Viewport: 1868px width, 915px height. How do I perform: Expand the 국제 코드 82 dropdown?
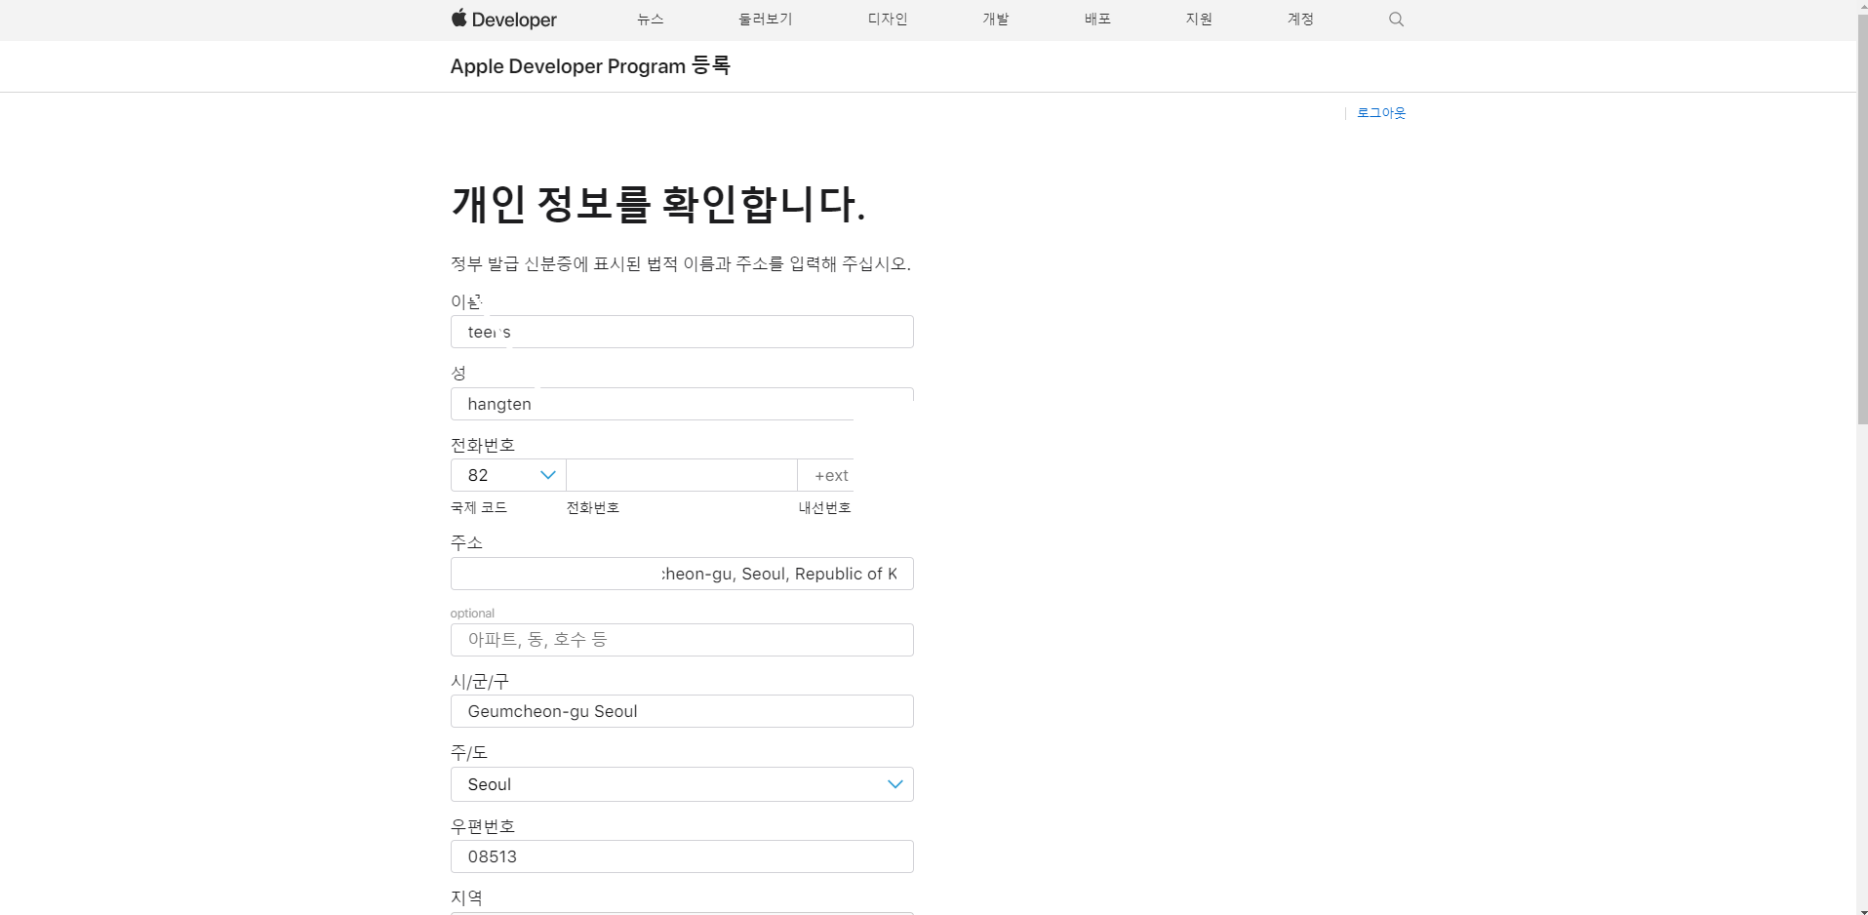[x=508, y=475]
